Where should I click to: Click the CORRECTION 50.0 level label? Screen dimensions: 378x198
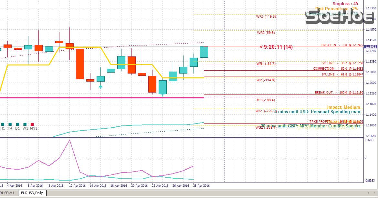pos(338,69)
